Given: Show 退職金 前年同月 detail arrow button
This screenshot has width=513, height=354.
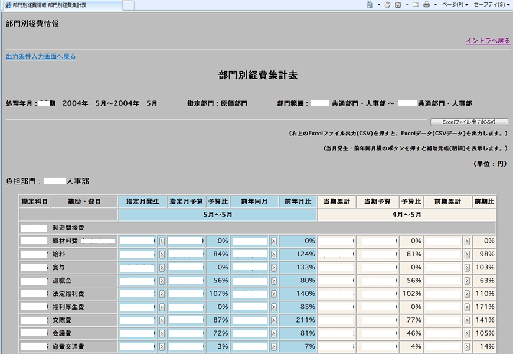Looking at the screenshot, I should pos(273,281).
